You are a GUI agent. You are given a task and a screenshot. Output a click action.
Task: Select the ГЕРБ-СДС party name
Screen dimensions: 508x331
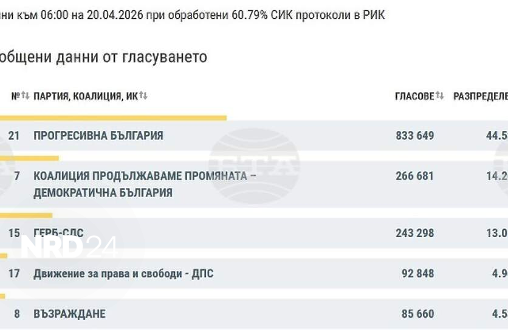coord(58,233)
